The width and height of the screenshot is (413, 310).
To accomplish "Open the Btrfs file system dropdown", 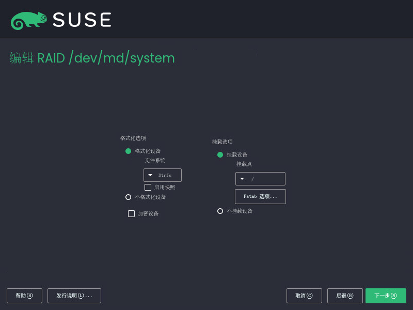I will pyautogui.click(x=163, y=175).
